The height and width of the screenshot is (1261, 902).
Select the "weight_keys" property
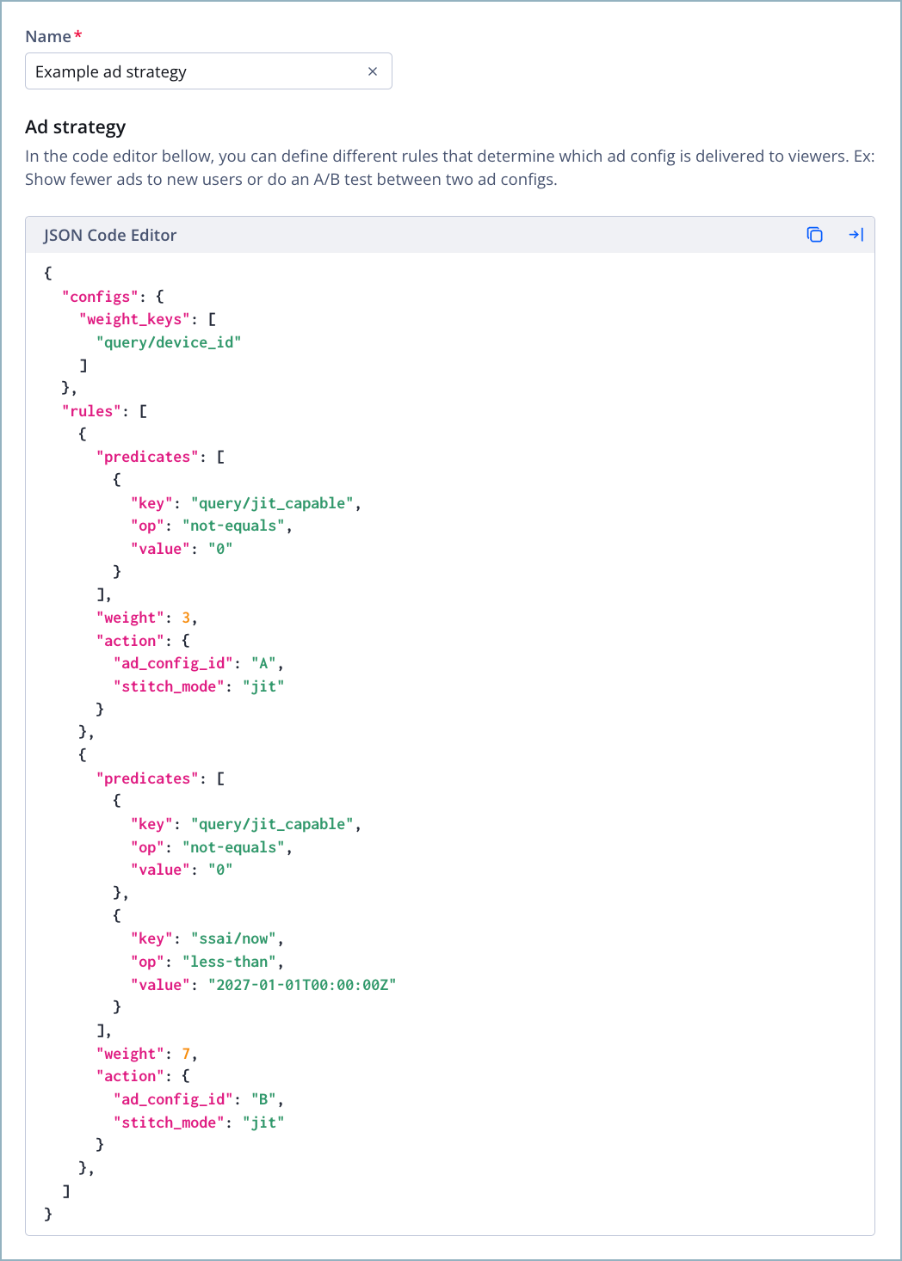pos(133,318)
